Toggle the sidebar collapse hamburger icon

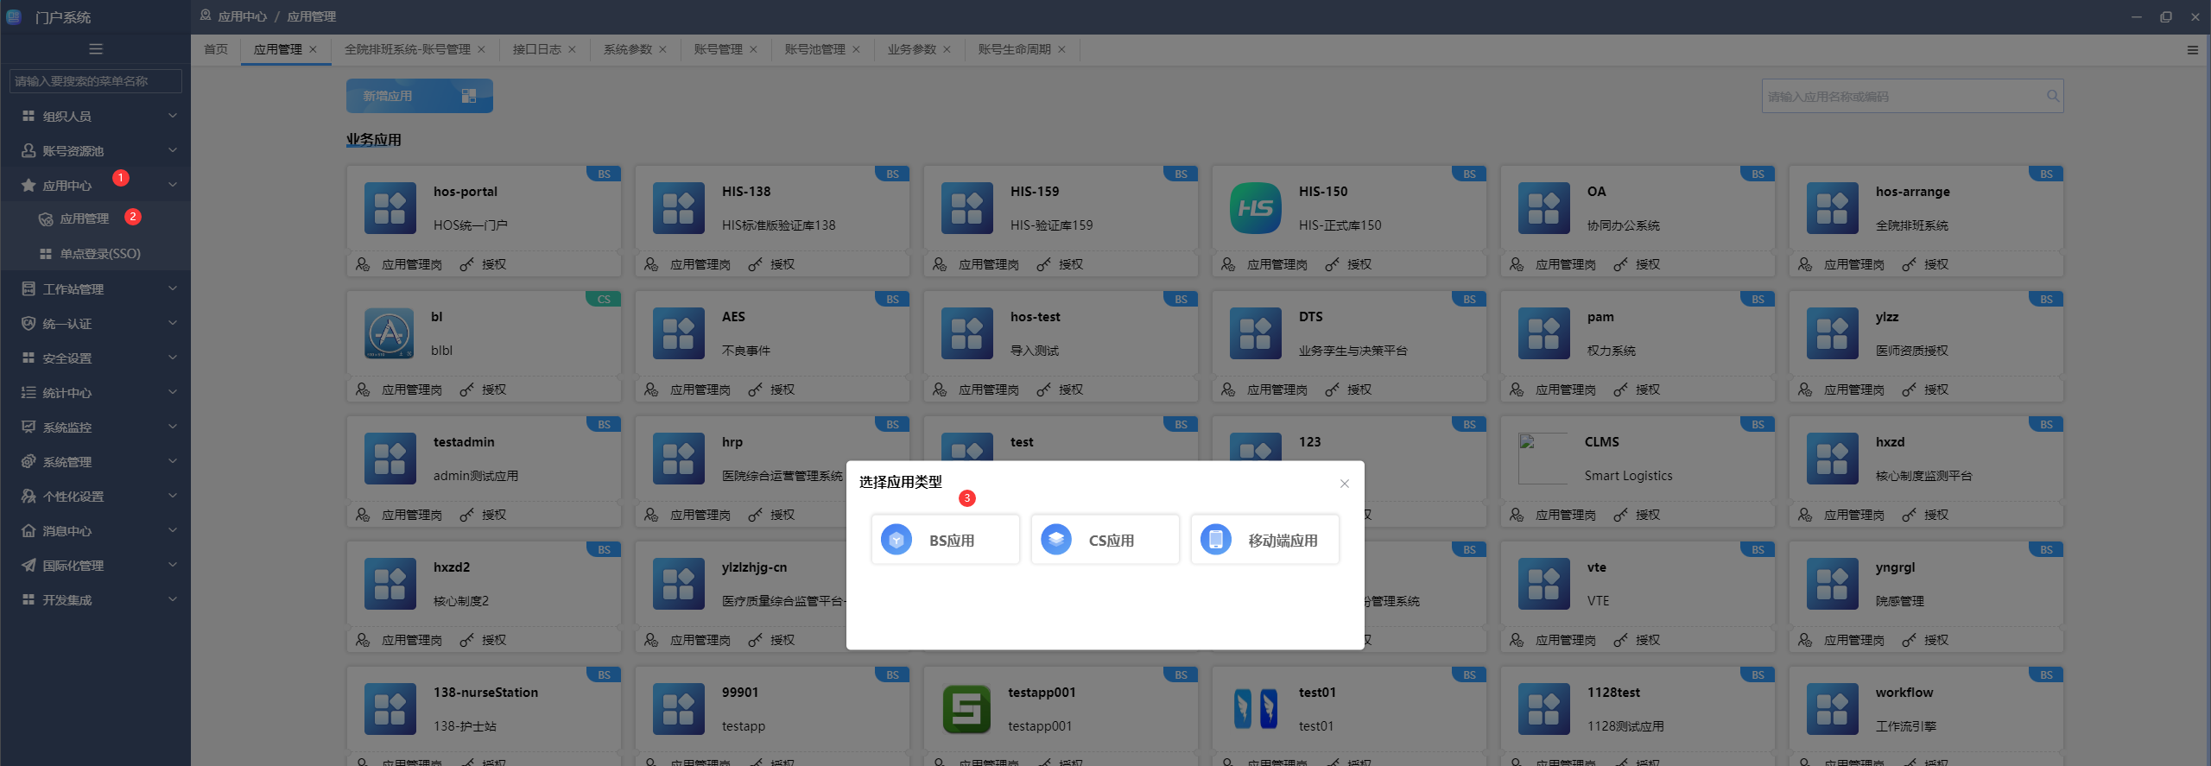point(96,49)
